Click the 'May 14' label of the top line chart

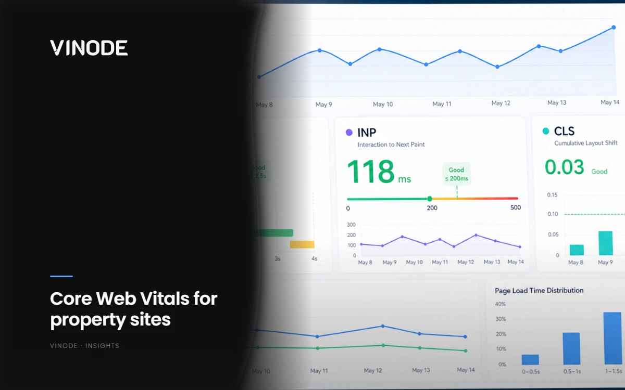(610, 102)
